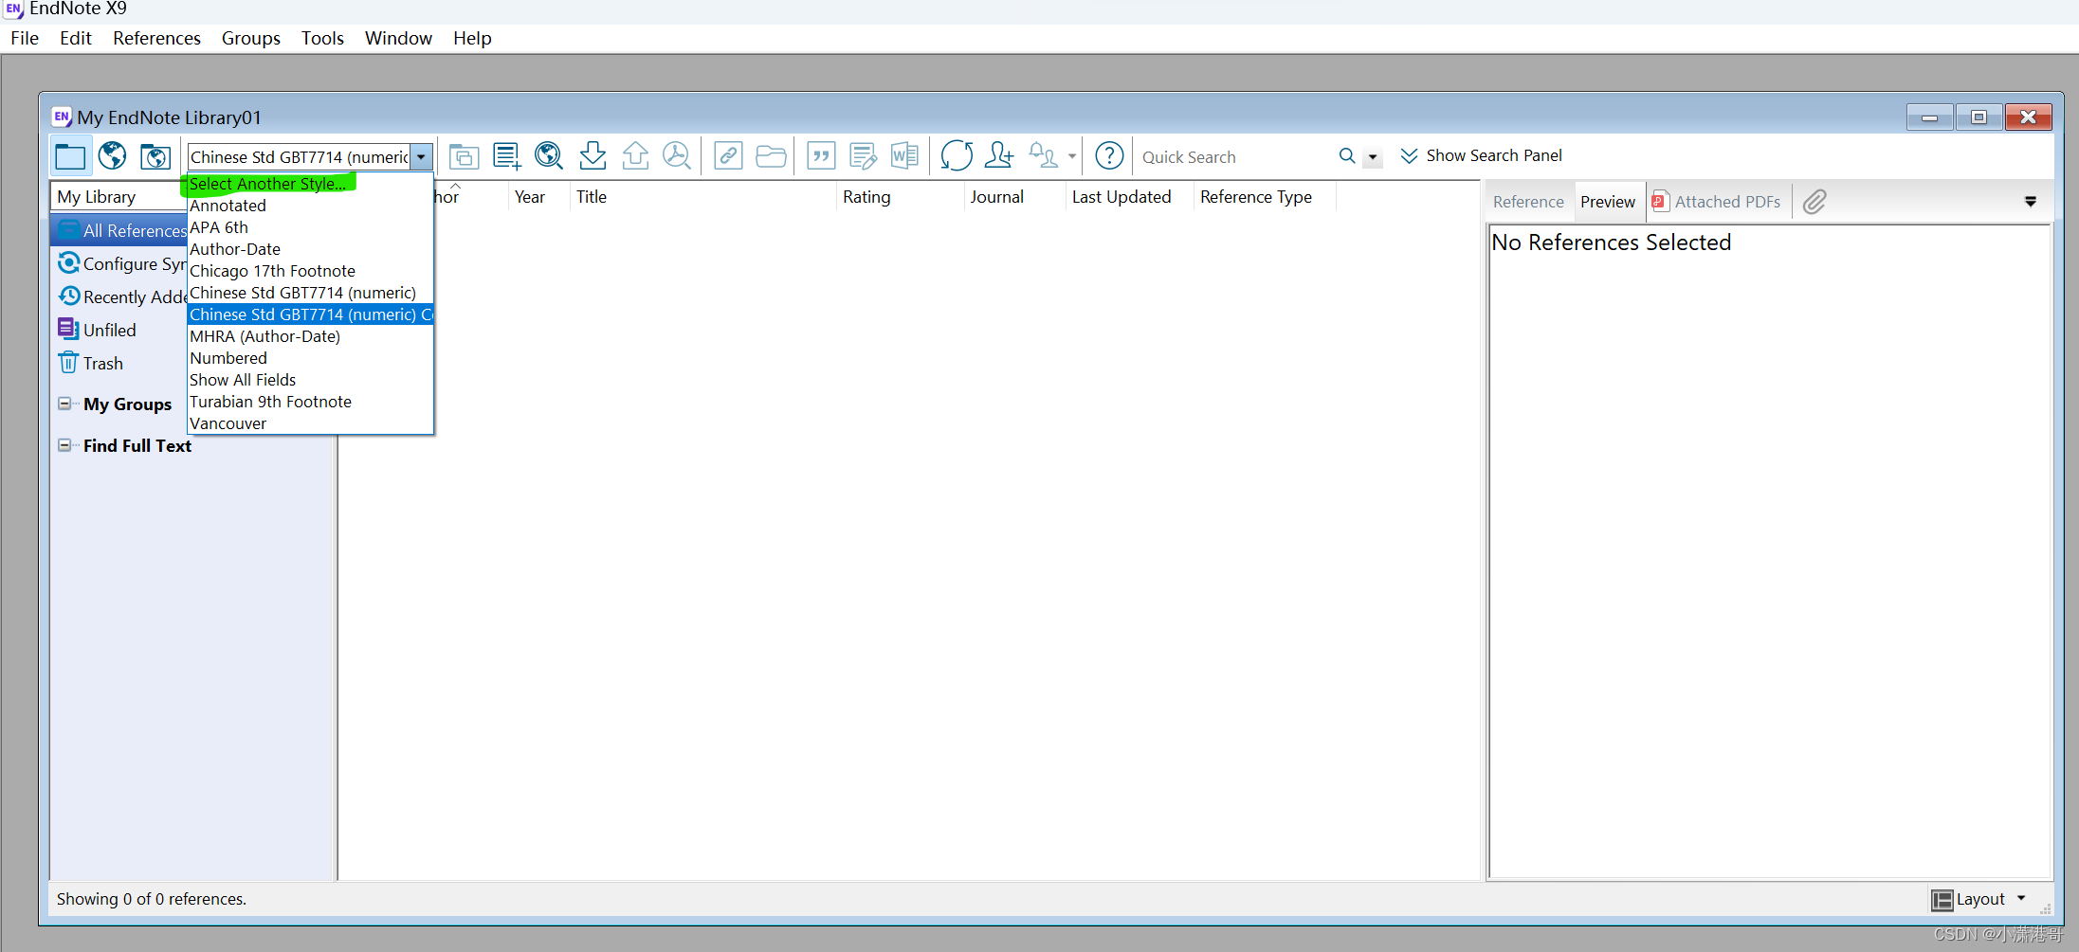This screenshot has width=2079, height=952.
Task: Select the APA 6th style option
Action: [310, 227]
